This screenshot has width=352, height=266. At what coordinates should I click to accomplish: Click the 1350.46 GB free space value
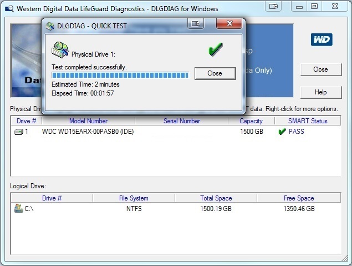tap(299, 209)
